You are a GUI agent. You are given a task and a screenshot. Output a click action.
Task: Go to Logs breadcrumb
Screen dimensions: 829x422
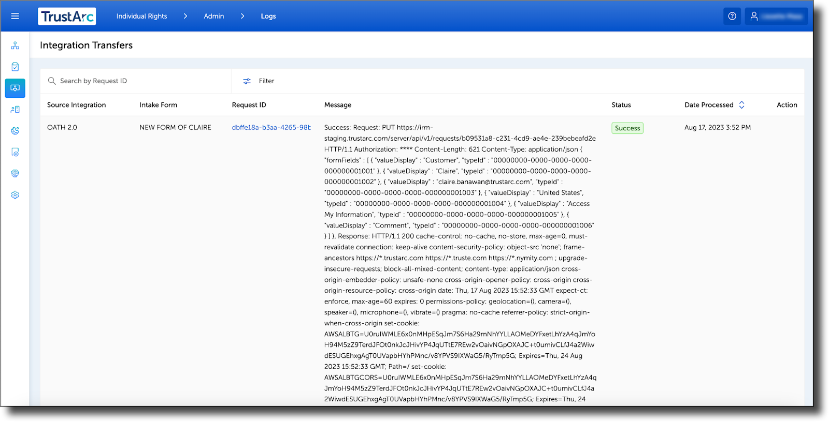point(268,17)
